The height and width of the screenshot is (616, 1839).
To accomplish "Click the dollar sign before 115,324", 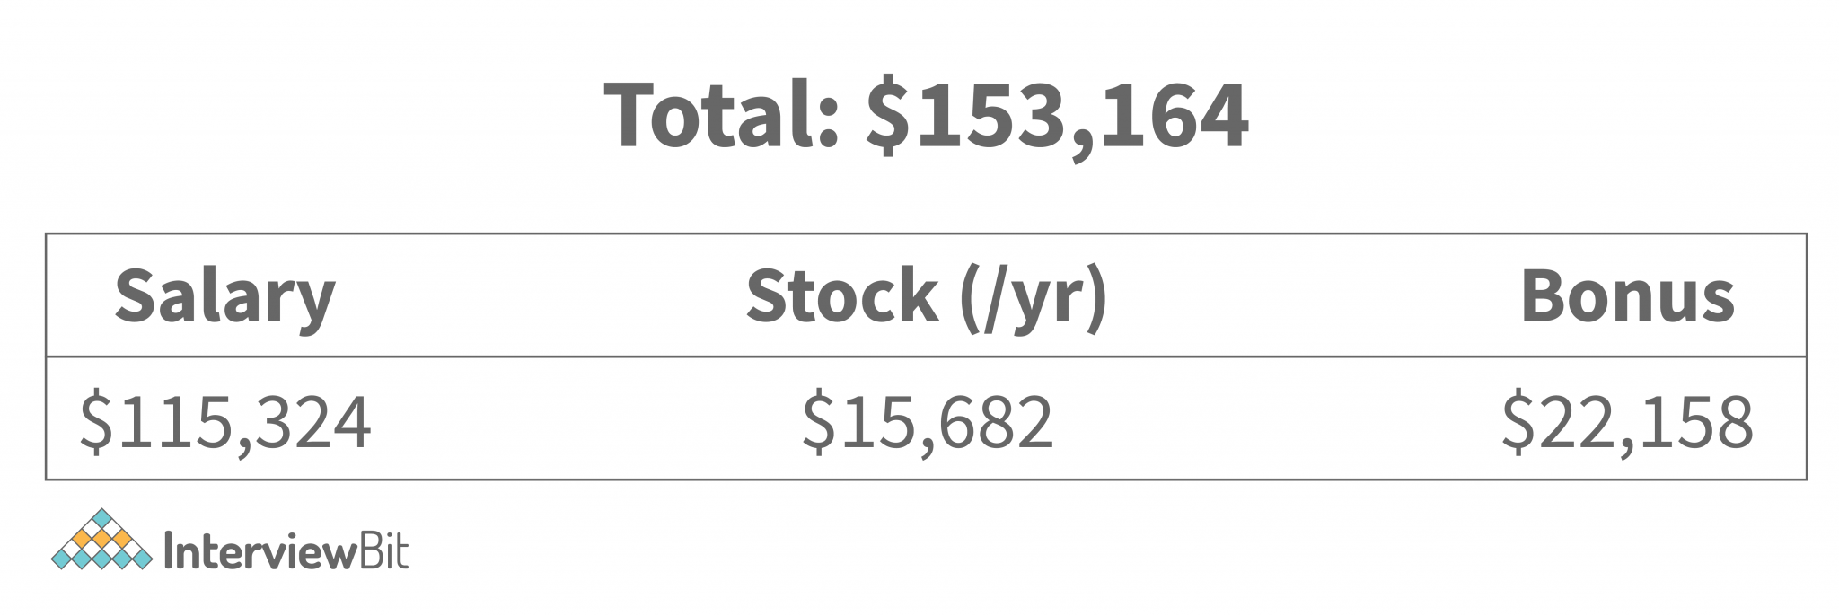I will [97, 422].
